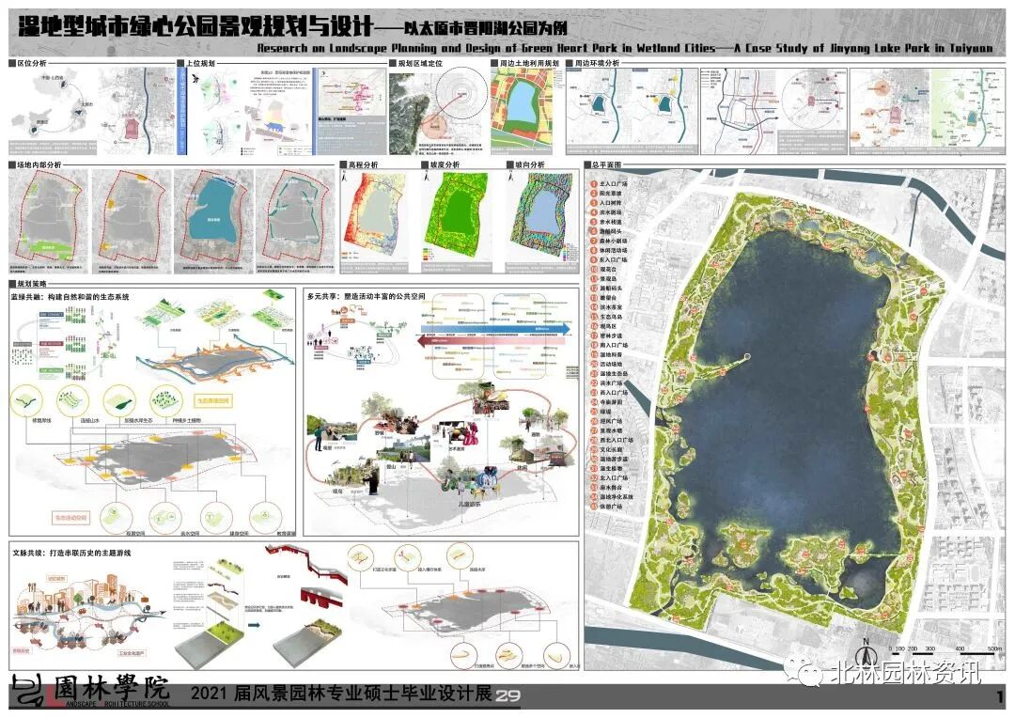
Task: Click legend marker 23 西入口广场
Action: pos(594,392)
